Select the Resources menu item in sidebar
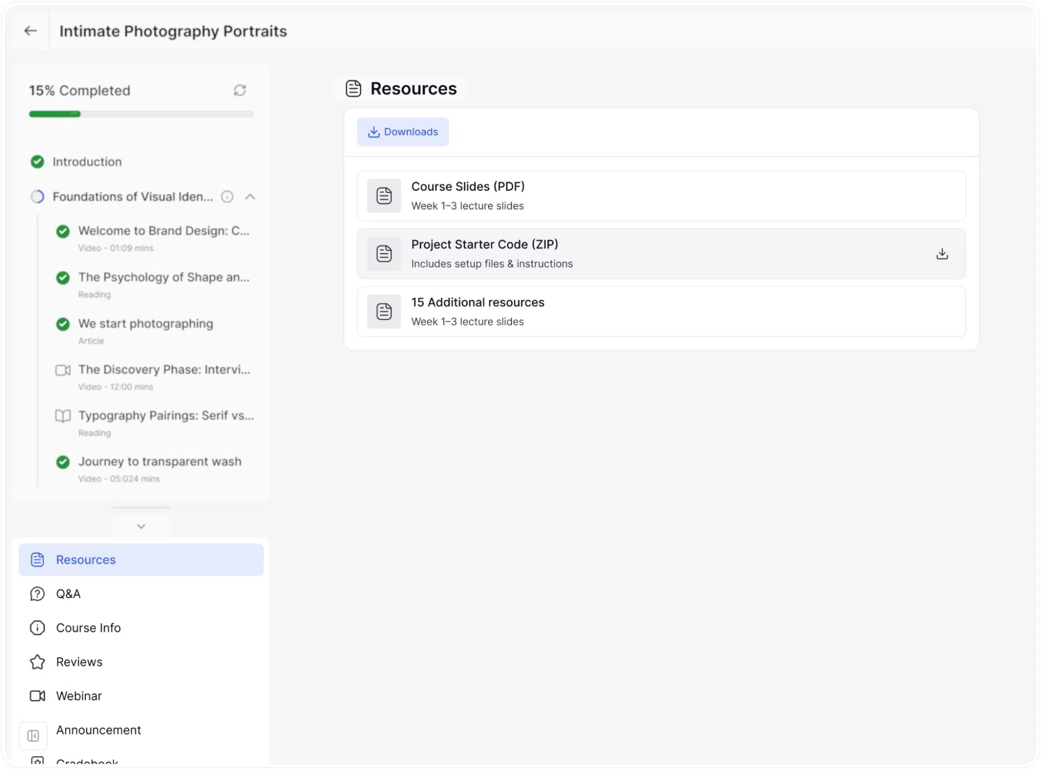This screenshot has height=769, width=1041. pyautogui.click(x=141, y=560)
